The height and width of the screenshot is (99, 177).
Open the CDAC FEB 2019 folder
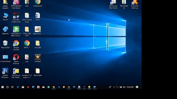click(x=27, y=31)
